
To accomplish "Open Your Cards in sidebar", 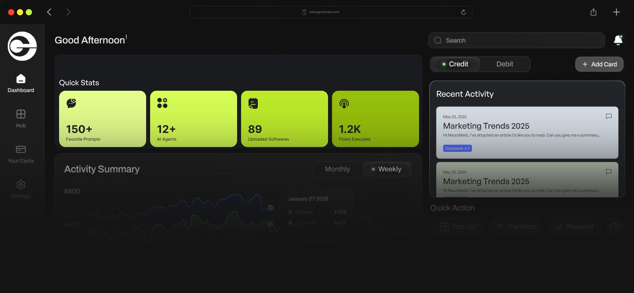I will (21, 154).
